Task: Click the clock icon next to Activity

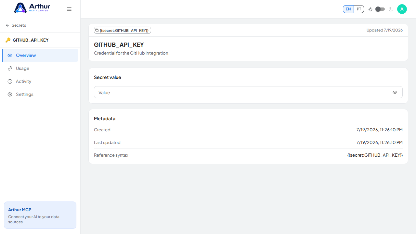Action: pos(10,81)
